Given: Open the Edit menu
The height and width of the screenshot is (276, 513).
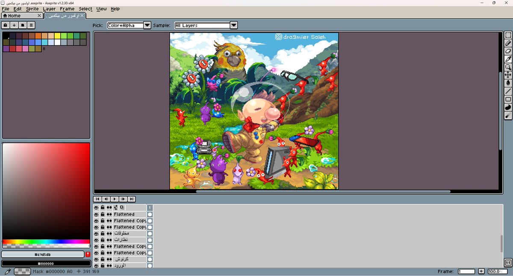Looking at the screenshot, I should point(17,9).
